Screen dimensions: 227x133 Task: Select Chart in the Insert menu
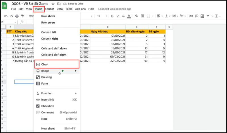(57, 65)
